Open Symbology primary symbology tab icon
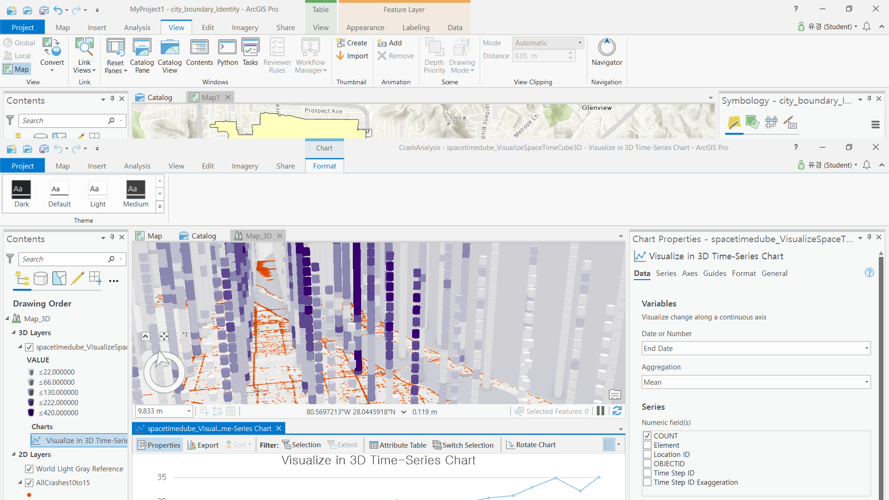This screenshot has height=500, width=889. (734, 123)
